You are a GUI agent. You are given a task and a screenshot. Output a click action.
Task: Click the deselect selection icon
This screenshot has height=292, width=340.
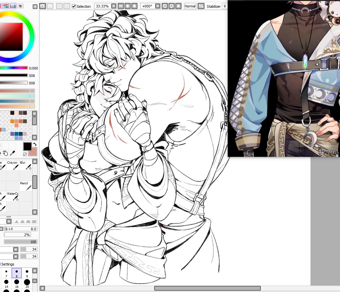pos(59,6)
